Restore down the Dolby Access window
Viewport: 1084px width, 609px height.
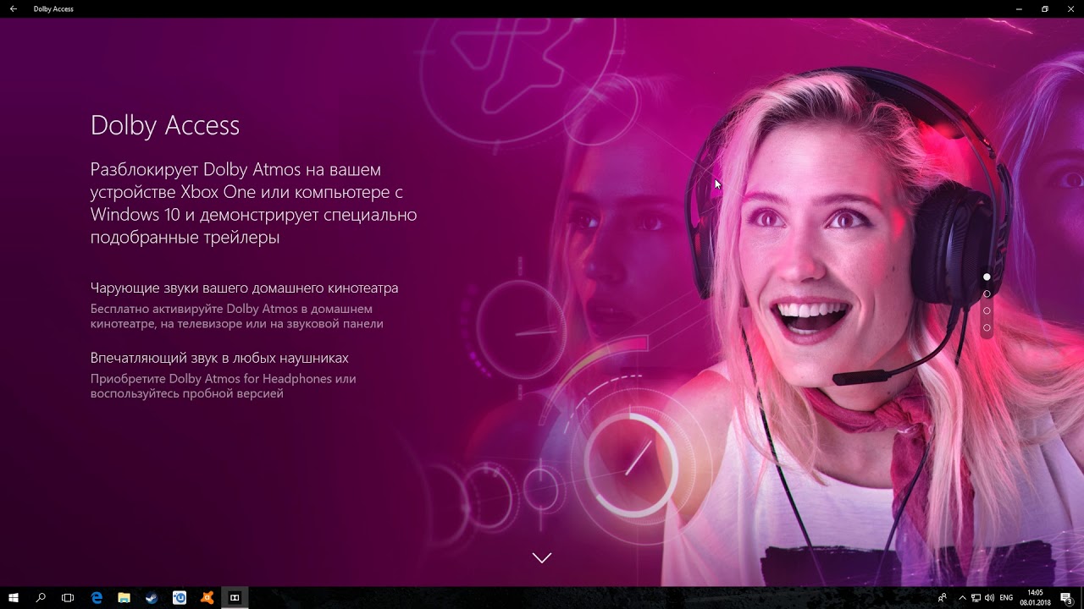pos(1044,8)
